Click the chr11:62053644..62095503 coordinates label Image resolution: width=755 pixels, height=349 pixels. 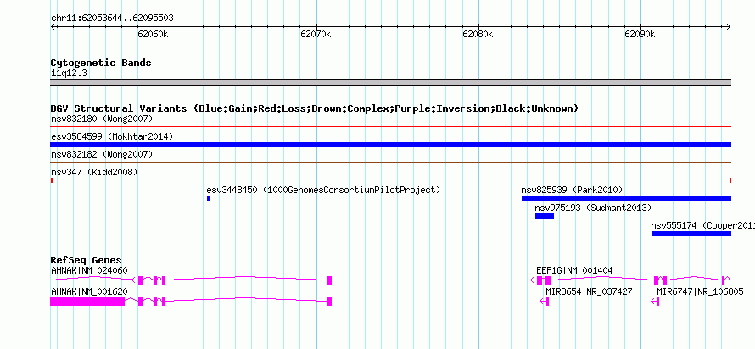(x=112, y=19)
